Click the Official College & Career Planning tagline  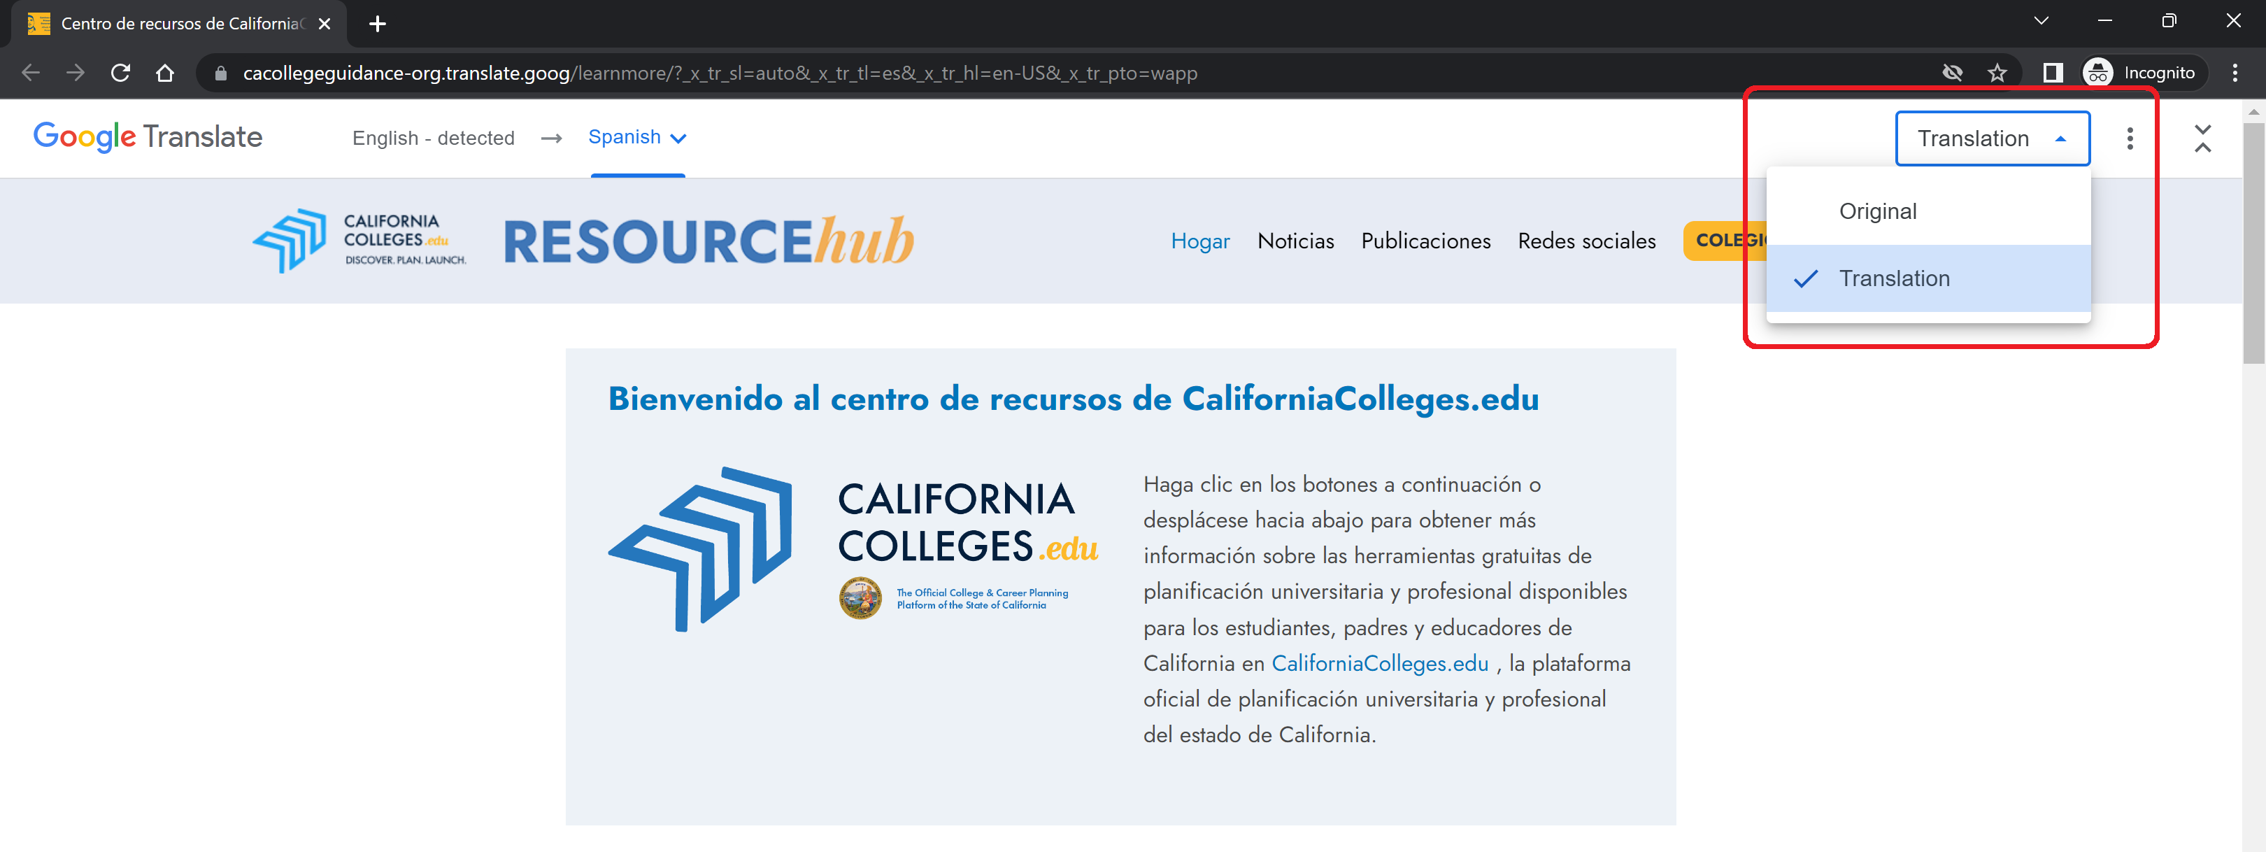pyautogui.click(x=982, y=599)
